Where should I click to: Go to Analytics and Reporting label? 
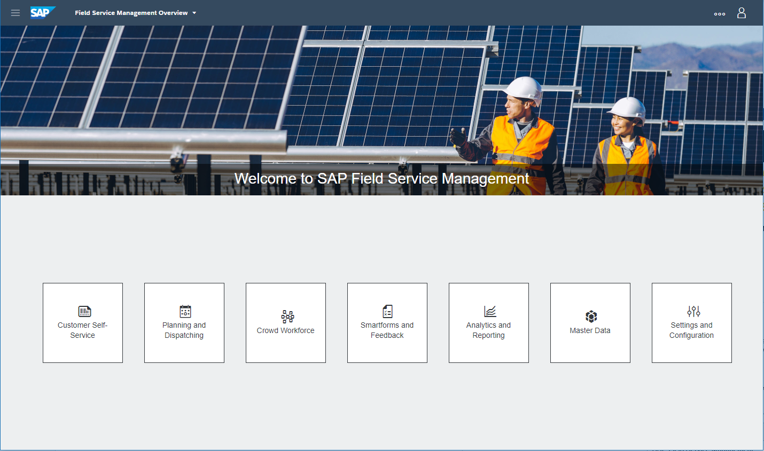[489, 330]
